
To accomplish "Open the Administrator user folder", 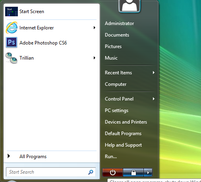I will coord(119,23).
